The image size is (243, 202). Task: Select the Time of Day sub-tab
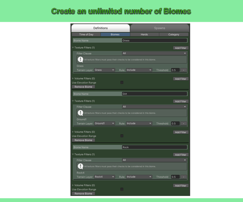point(86,34)
